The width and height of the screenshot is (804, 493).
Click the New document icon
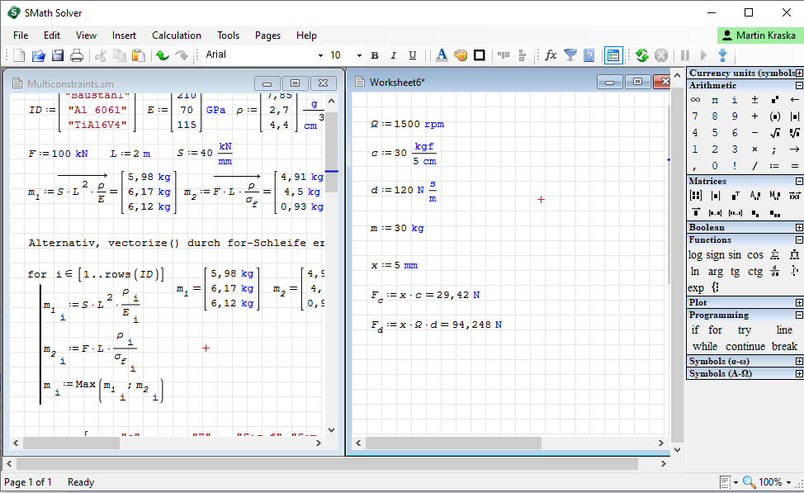click(19, 55)
